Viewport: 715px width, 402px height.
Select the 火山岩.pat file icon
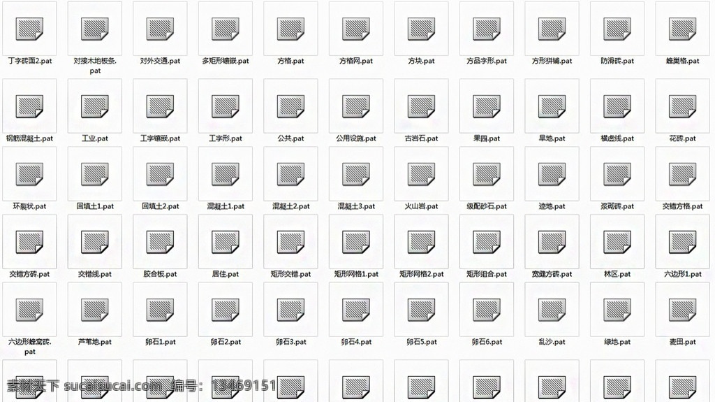pos(421,174)
